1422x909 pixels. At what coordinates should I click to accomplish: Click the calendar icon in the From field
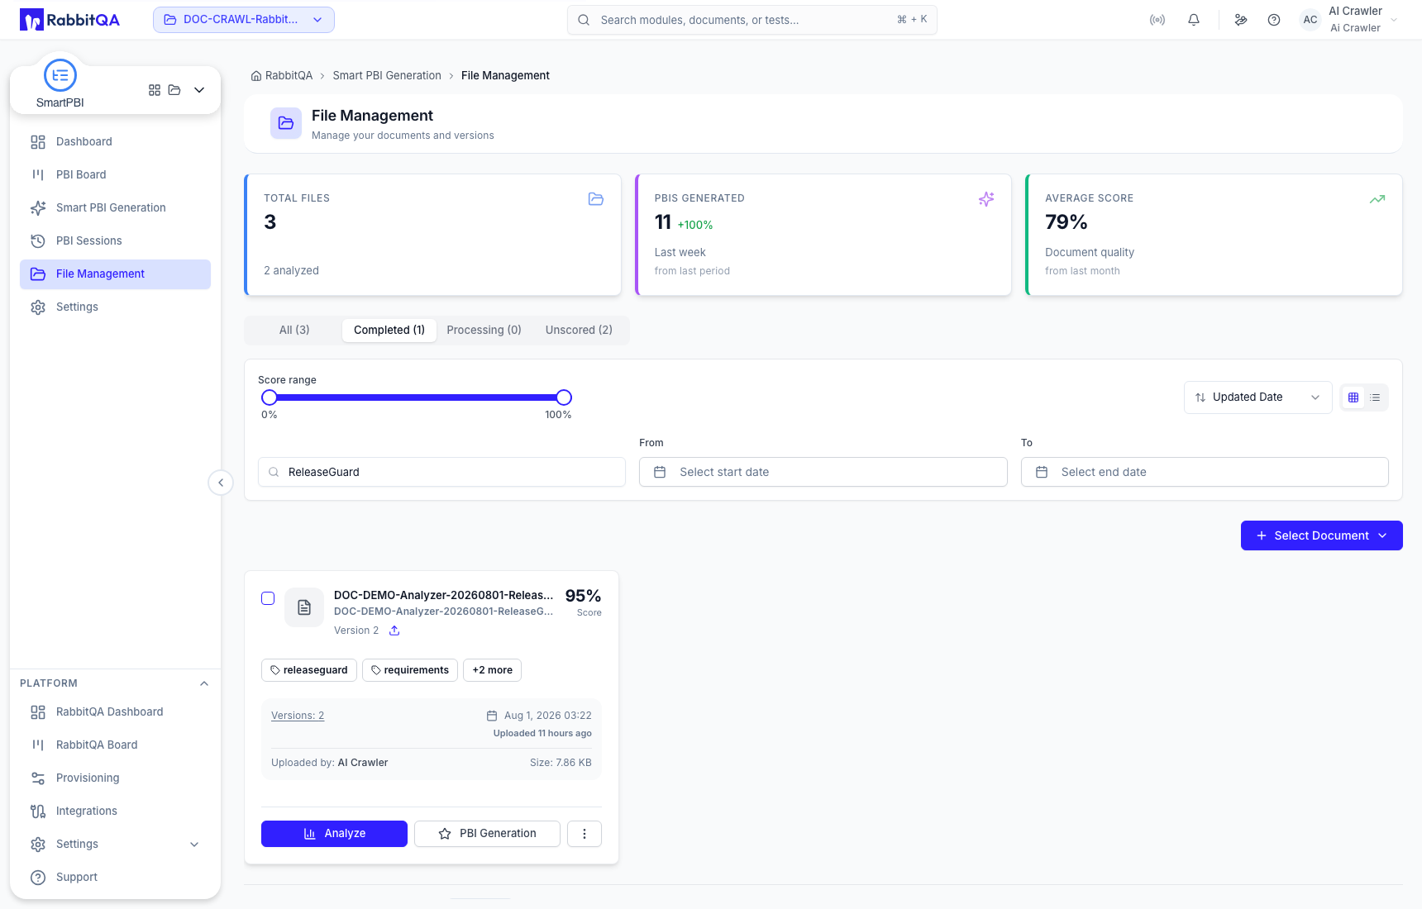[660, 472]
